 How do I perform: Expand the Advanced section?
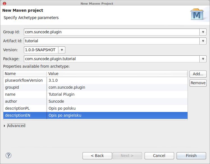tap(4, 126)
